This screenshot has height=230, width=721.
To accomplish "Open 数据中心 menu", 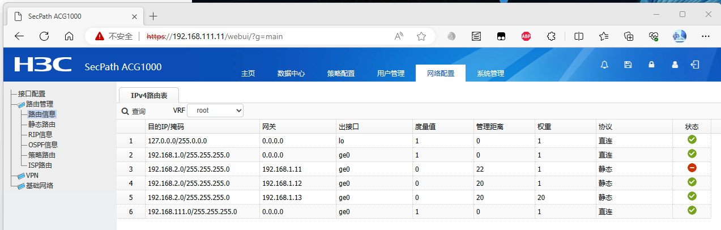I will [x=291, y=74].
